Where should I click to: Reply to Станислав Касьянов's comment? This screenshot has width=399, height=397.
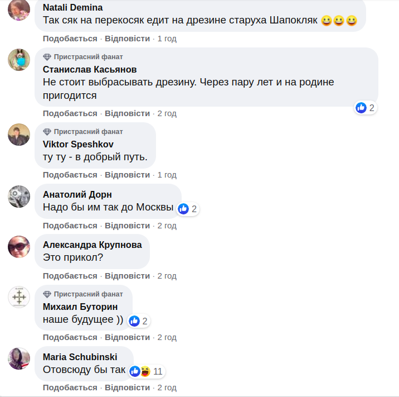pos(127,113)
